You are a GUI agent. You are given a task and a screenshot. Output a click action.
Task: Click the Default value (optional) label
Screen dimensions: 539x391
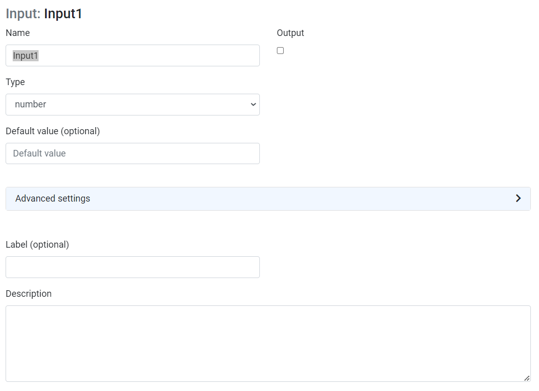(53, 131)
